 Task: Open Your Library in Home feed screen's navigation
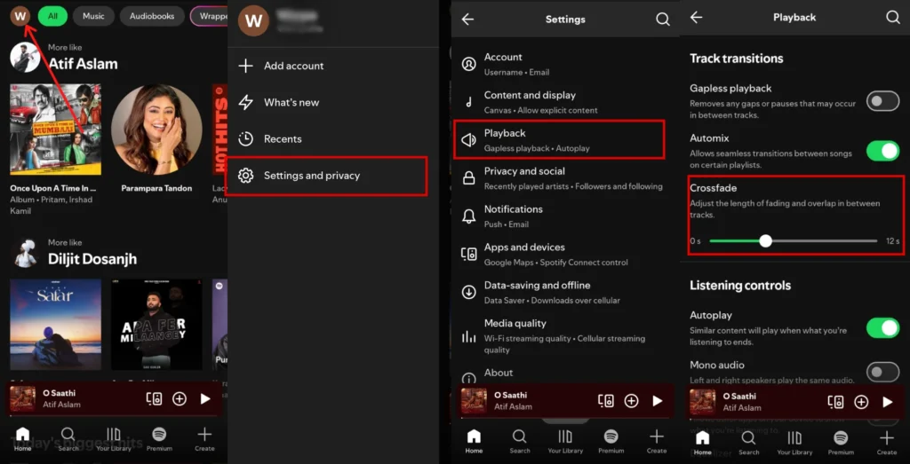click(114, 439)
